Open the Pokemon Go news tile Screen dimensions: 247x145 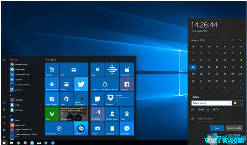(74, 113)
